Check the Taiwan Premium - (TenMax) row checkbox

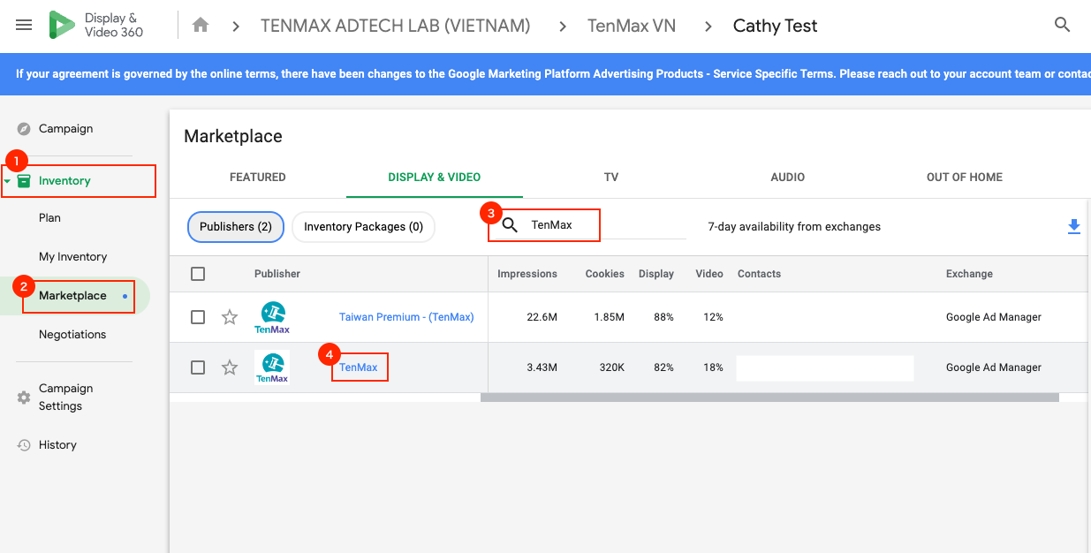[x=198, y=317]
